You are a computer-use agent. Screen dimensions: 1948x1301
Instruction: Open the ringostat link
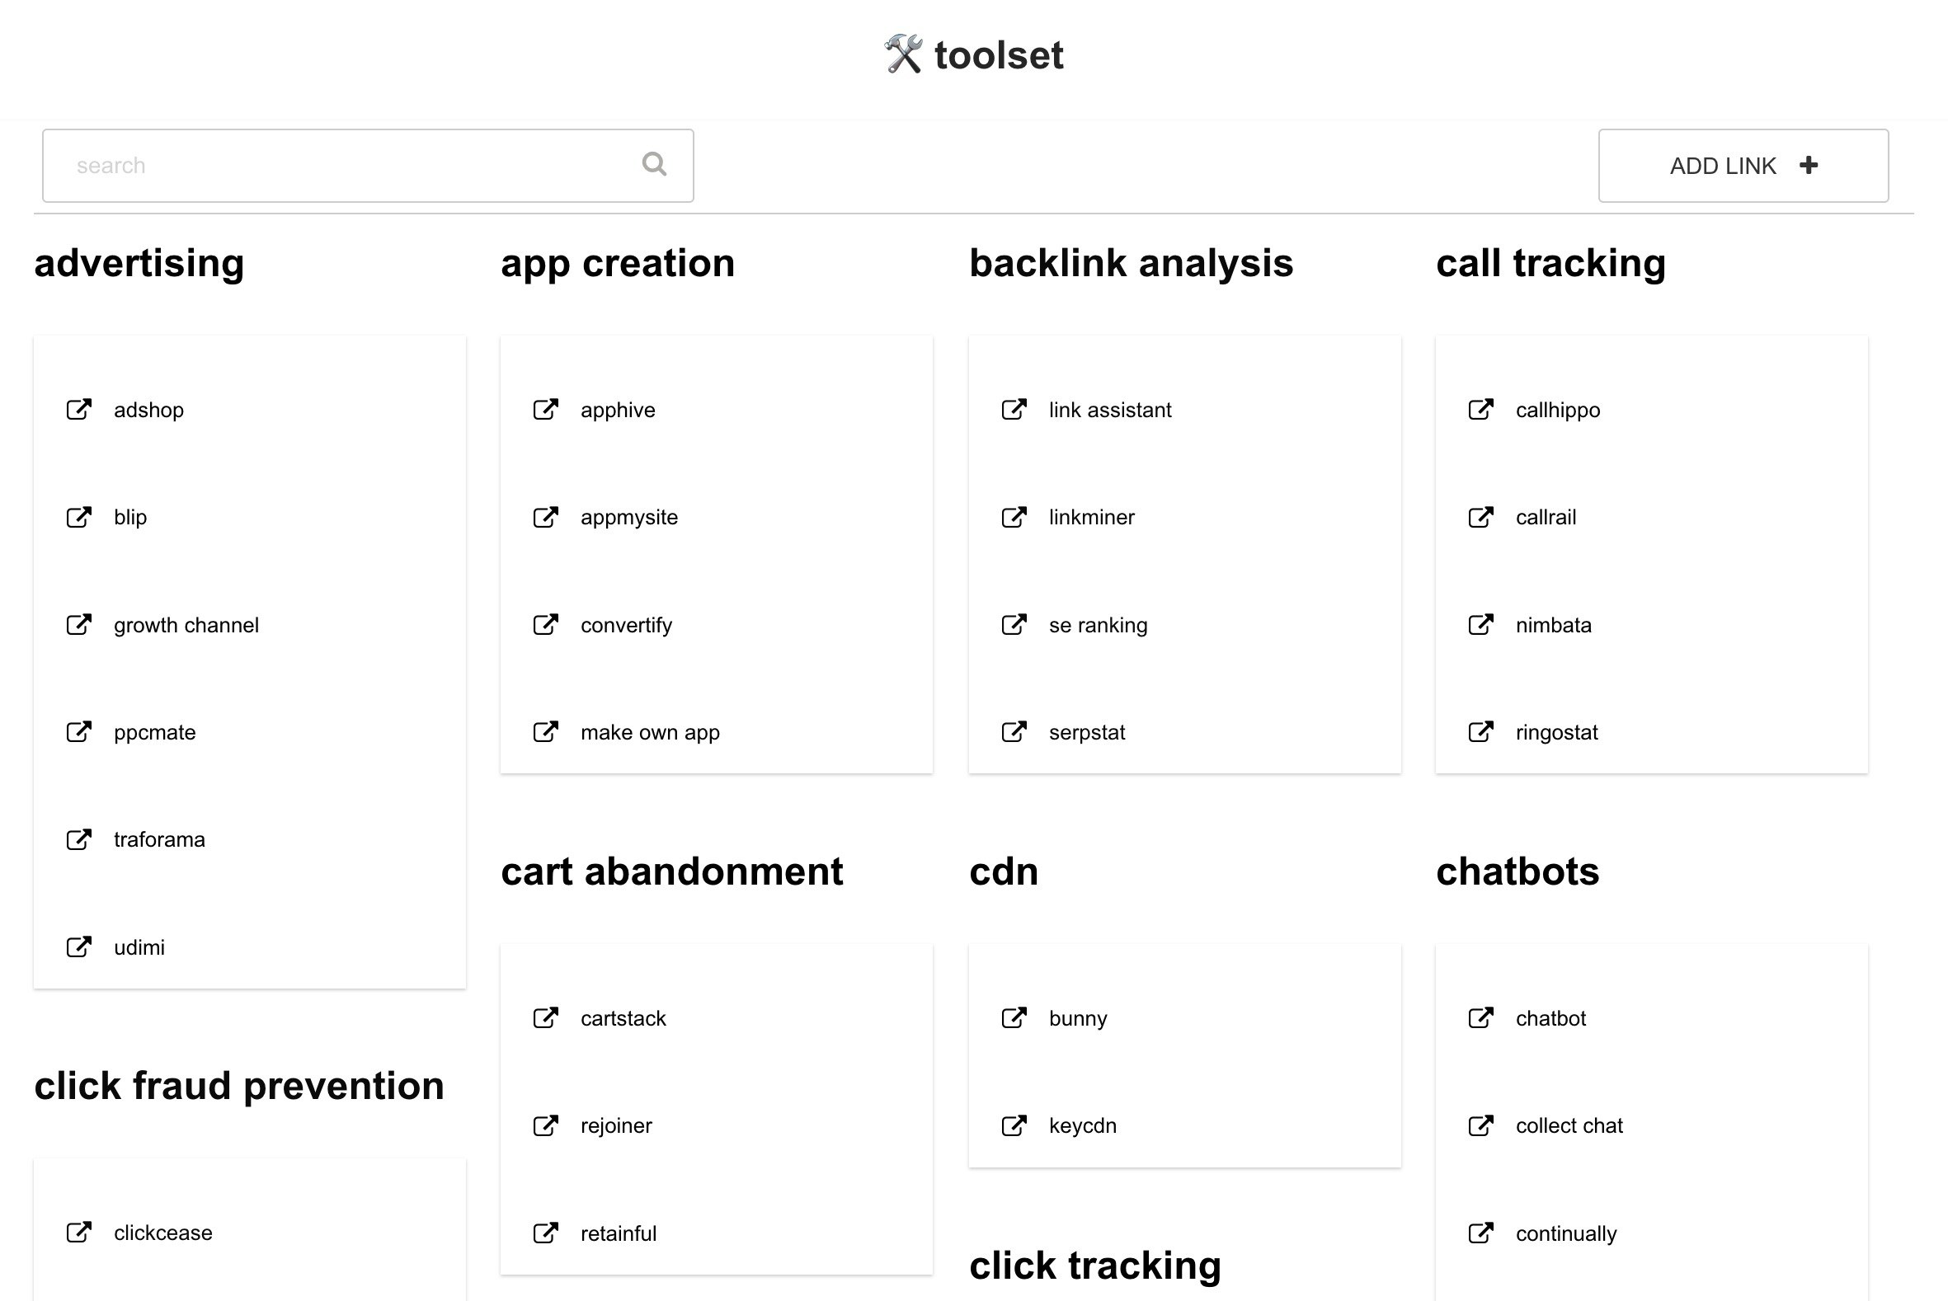pyautogui.click(x=1556, y=733)
